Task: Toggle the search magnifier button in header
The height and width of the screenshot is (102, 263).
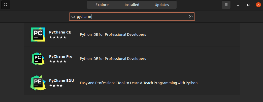Action: (6, 5)
